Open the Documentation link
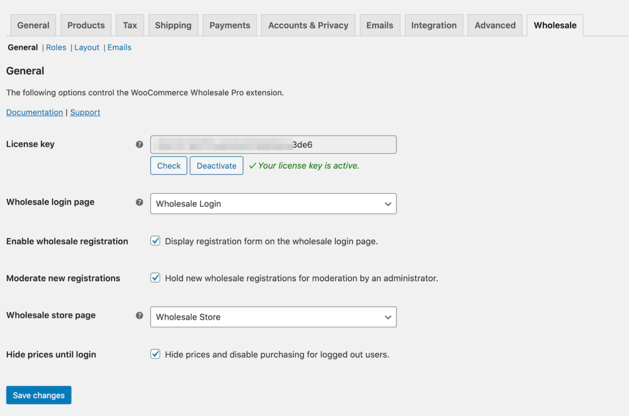 point(35,112)
